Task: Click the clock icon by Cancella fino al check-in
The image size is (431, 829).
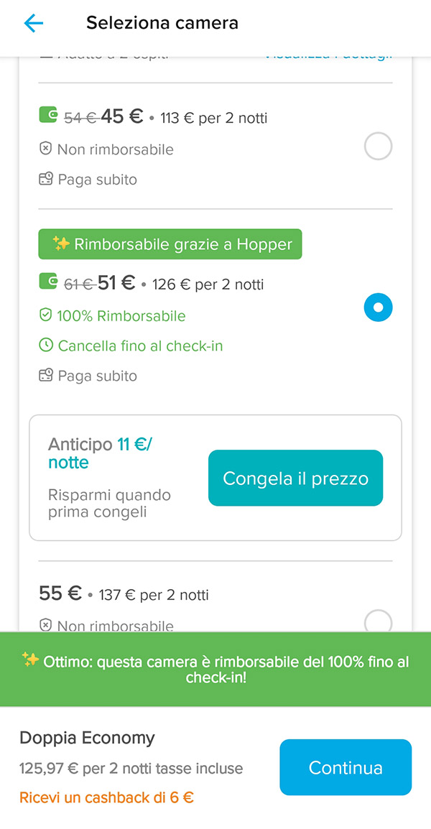Action: [x=46, y=346]
